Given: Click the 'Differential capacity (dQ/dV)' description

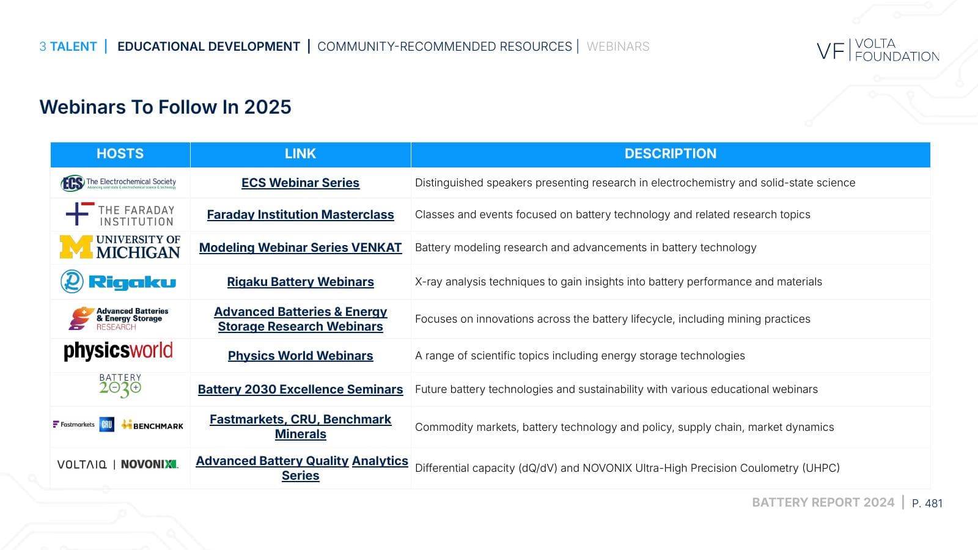Looking at the screenshot, I should pyautogui.click(x=627, y=468).
